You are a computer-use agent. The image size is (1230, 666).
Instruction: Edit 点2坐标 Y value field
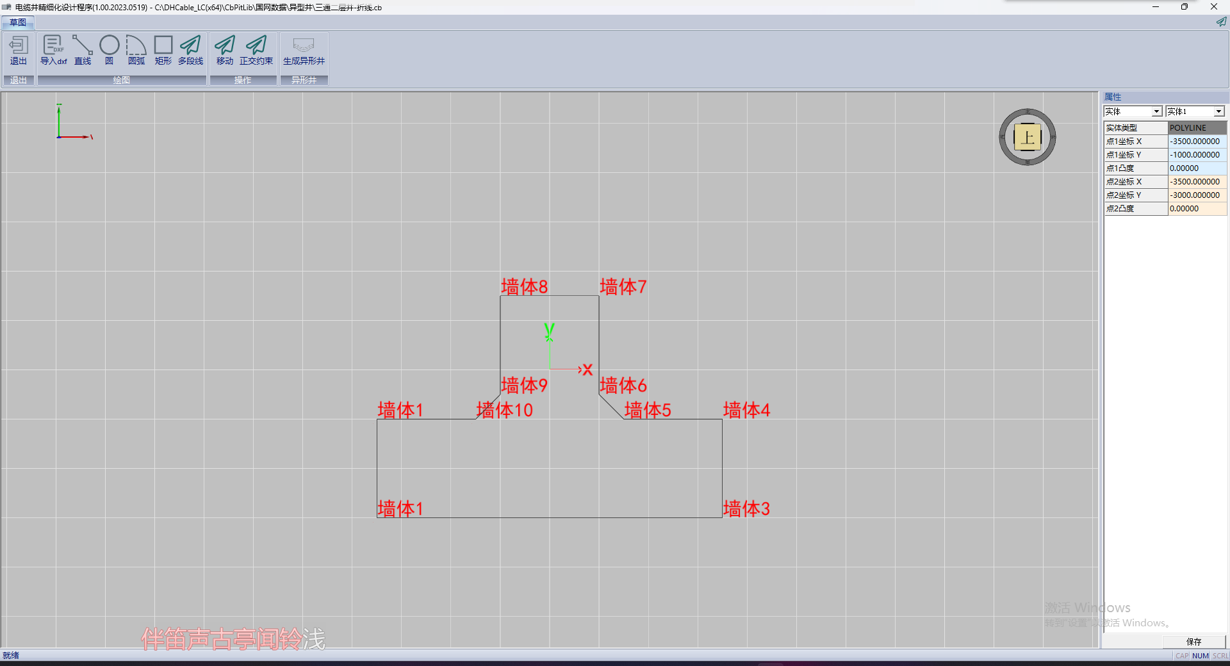(1197, 195)
